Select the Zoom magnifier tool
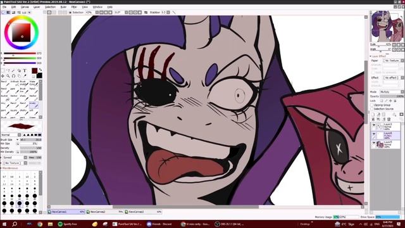Screen dimensions: 405x228 (x=8, y=76)
